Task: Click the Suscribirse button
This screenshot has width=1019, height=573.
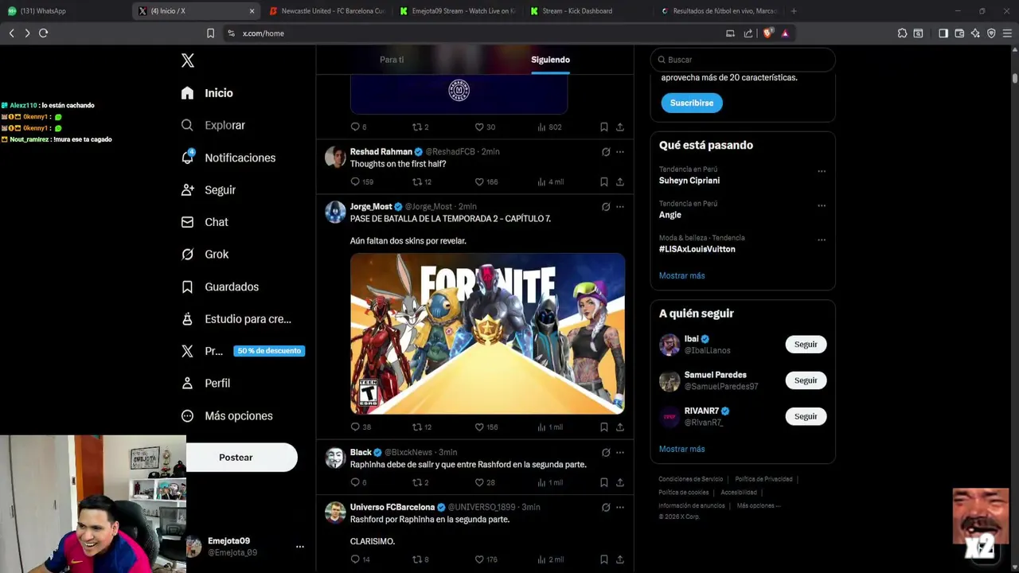Action: (x=692, y=103)
